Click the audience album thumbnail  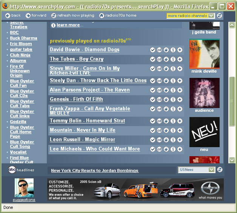click(204, 93)
